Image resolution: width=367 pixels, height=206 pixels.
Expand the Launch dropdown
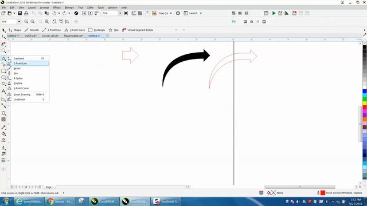click(x=201, y=13)
